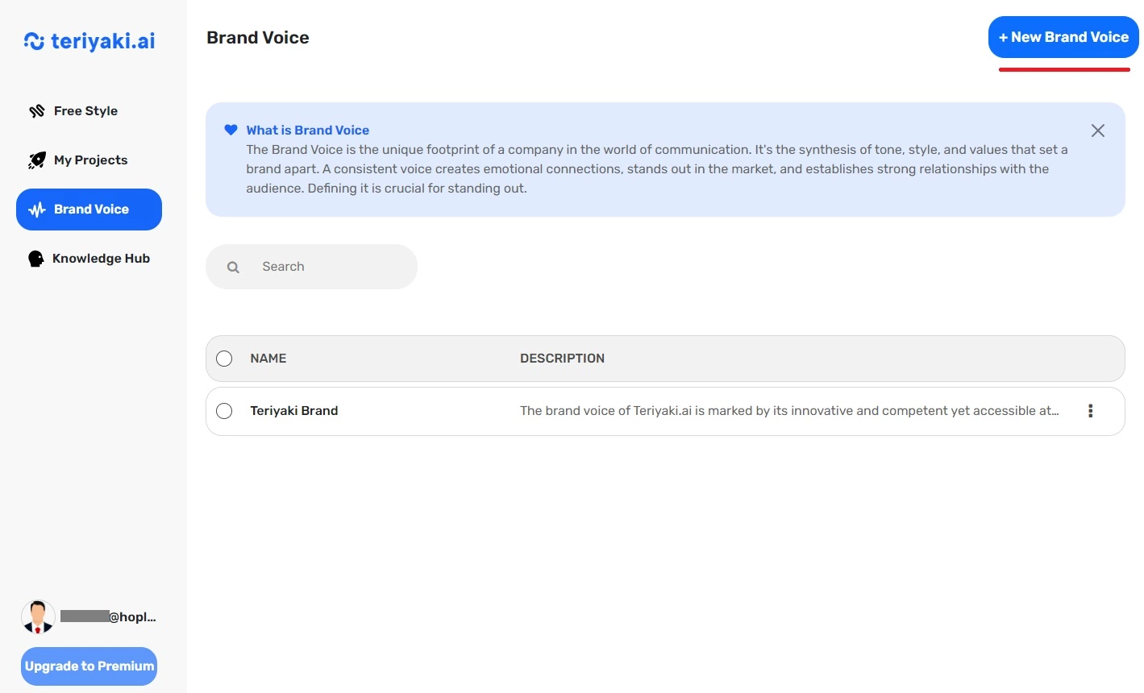Click the Teriyaki Brand description text

pos(789,411)
